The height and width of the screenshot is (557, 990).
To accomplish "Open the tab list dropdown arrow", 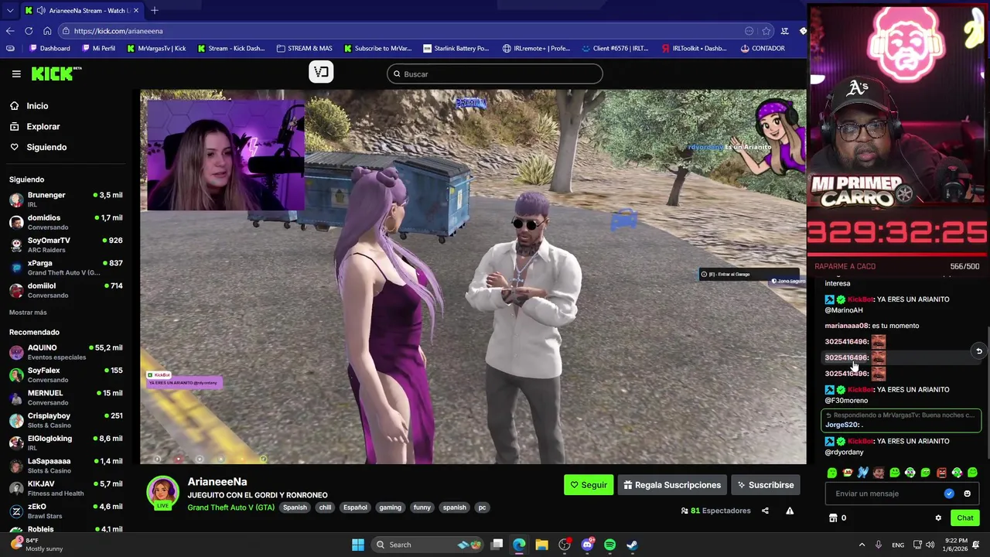I will pos(9,11).
